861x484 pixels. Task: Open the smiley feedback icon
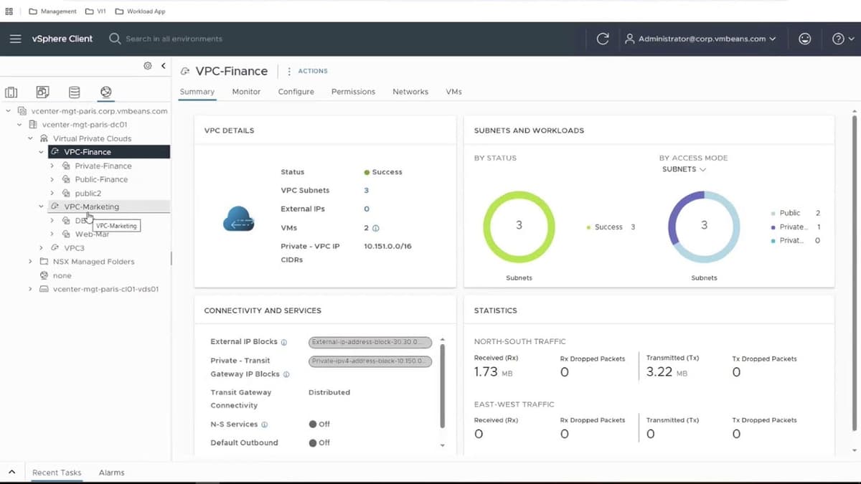point(805,39)
